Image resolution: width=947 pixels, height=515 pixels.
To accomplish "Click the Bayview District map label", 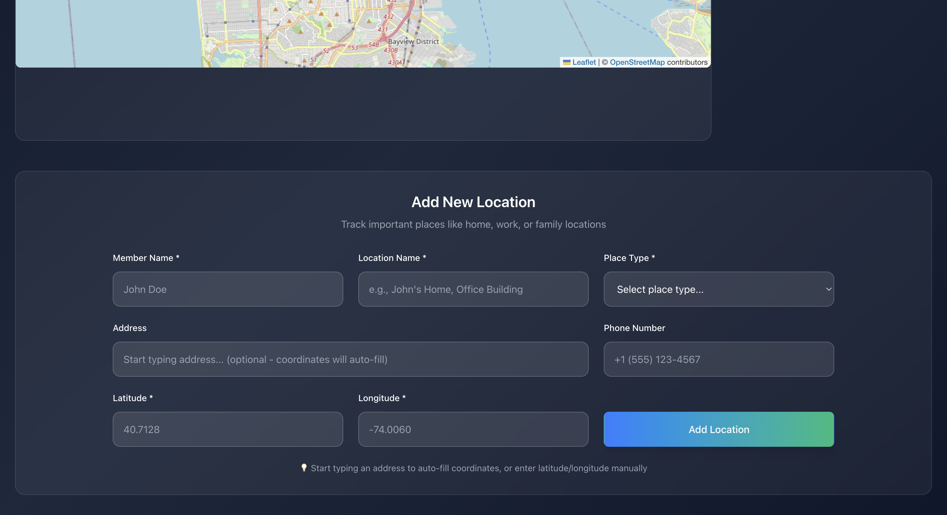I will pyautogui.click(x=413, y=42).
